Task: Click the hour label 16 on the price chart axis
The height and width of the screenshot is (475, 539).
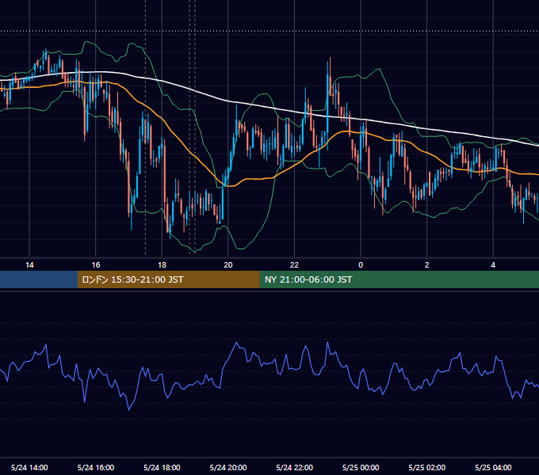Action: (96, 265)
